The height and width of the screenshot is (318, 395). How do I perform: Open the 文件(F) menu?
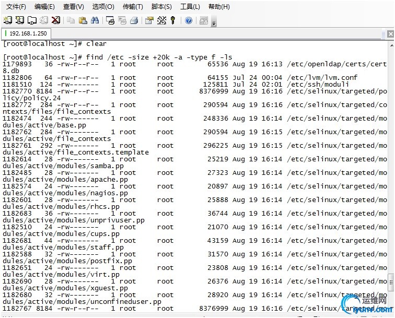16,7
